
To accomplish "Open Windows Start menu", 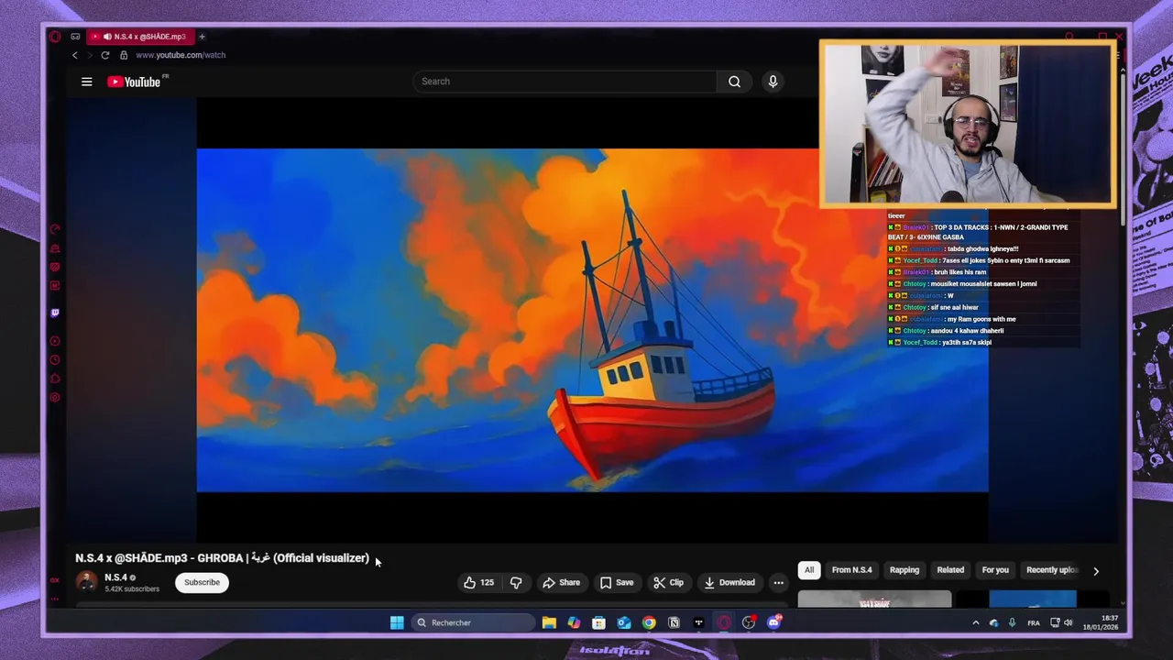I will (397, 622).
